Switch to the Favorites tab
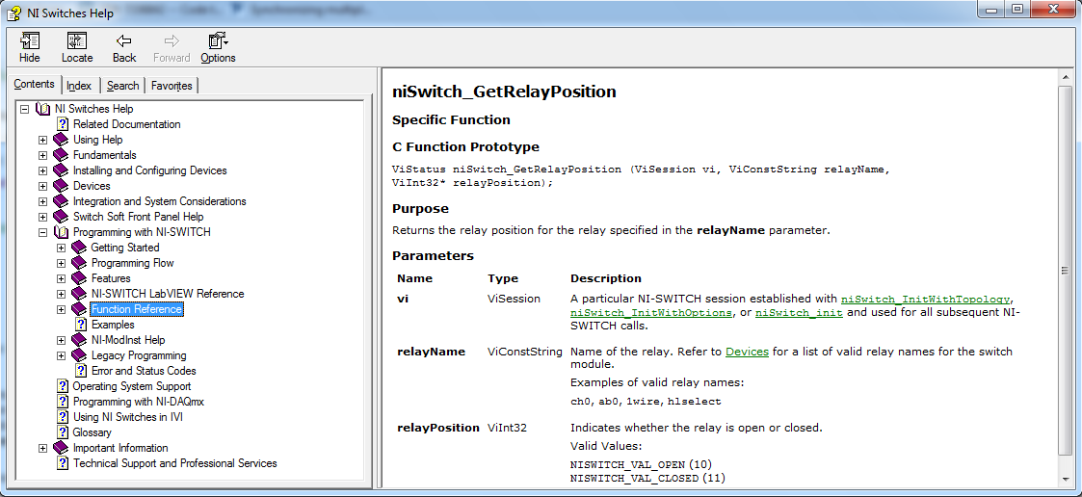This screenshot has width=1082, height=497. [x=172, y=86]
